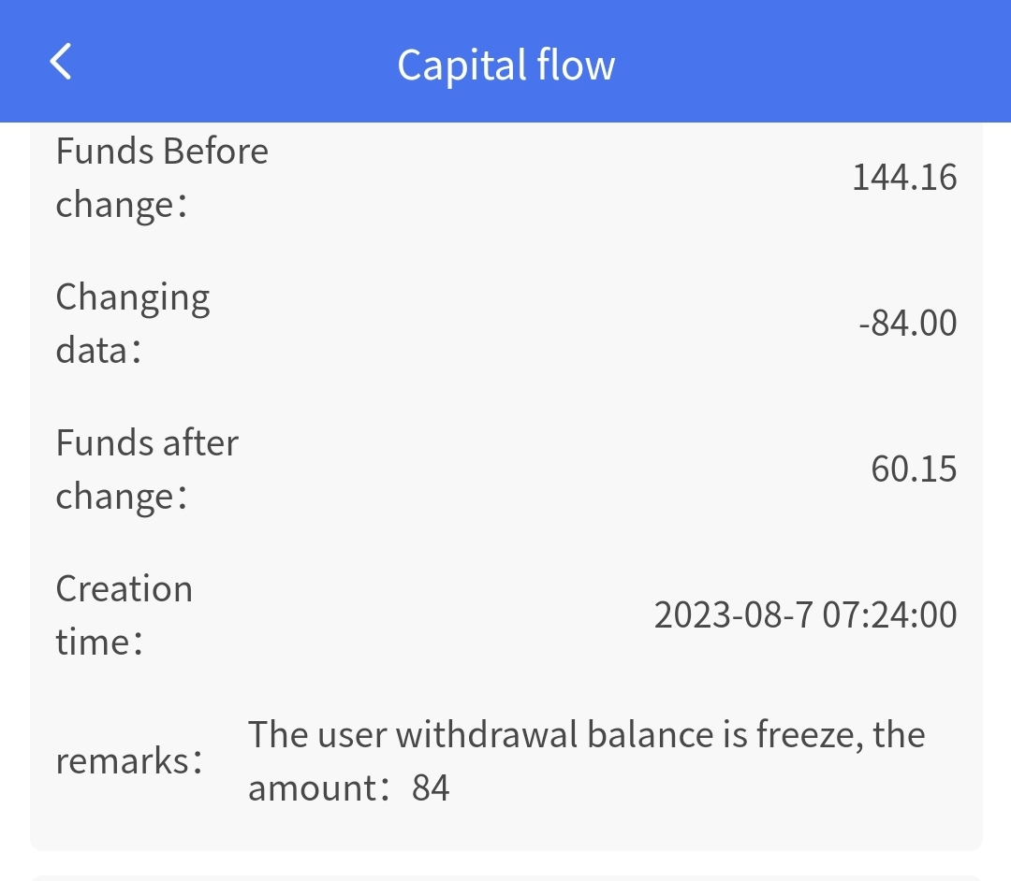
Task: Click the -84.00 changing data value
Action: tap(907, 324)
